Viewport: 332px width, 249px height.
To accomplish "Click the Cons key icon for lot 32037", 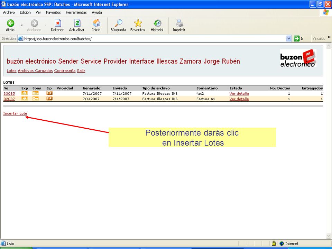I will pyautogui.click(x=35, y=99).
